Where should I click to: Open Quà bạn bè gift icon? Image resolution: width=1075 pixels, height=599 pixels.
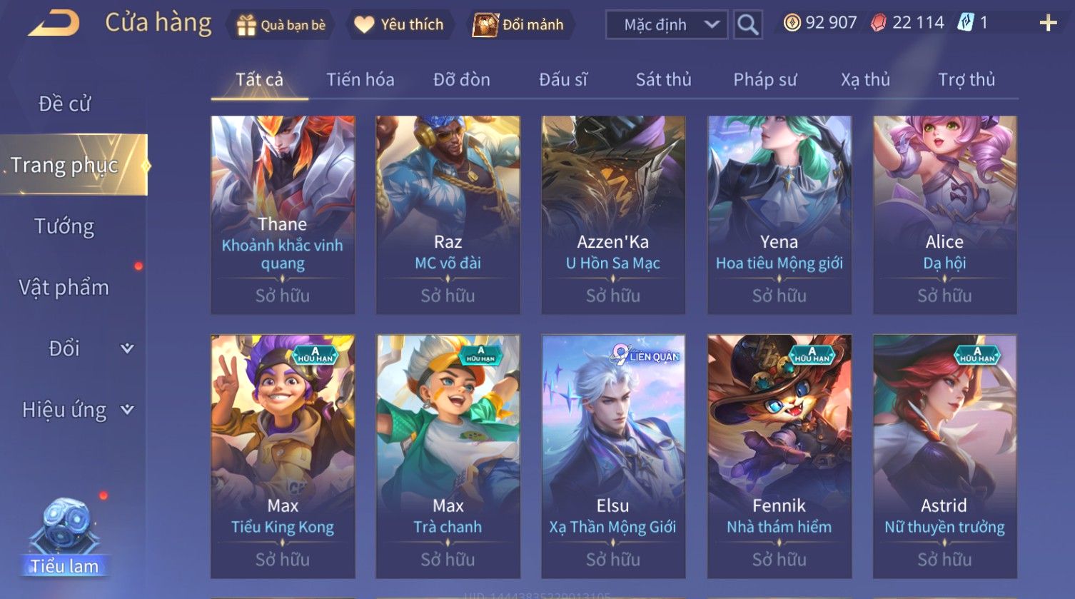[x=246, y=25]
